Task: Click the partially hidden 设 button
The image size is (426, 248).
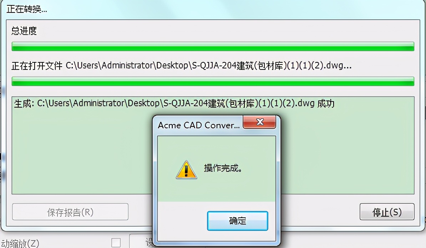Action: click(x=141, y=241)
